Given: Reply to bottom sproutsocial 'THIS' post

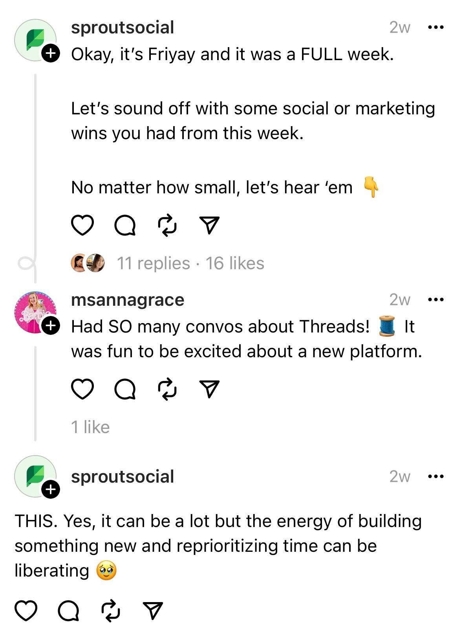Looking at the screenshot, I should (x=68, y=611).
